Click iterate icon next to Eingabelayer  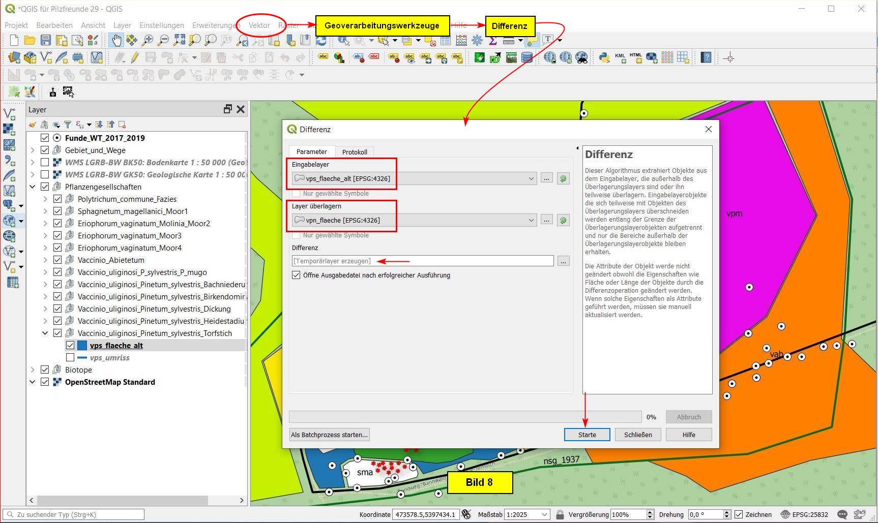(x=563, y=178)
